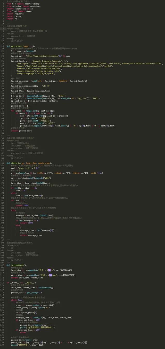Click the 'return average_time' line
This screenshot has height=349, width=165.
pos(31,235)
